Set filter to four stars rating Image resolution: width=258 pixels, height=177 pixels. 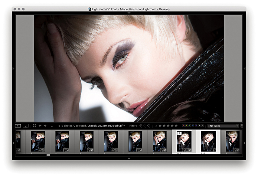tap(172, 126)
